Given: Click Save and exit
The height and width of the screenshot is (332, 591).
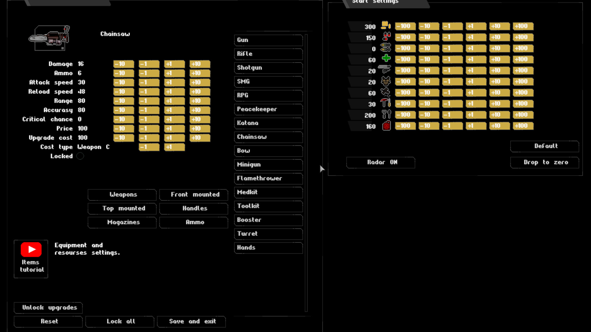Looking at the screenshot, I should click(x=191, y=322).
